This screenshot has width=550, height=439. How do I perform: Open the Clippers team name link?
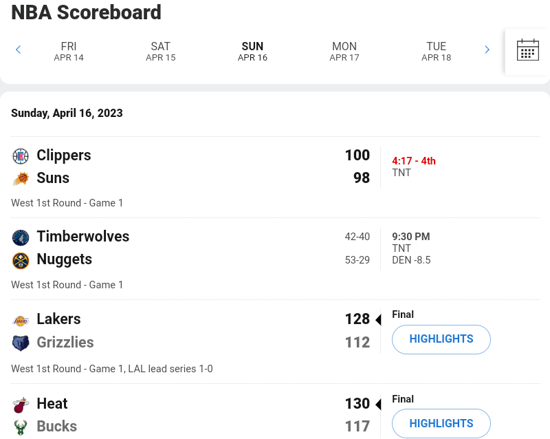(64, 156)
